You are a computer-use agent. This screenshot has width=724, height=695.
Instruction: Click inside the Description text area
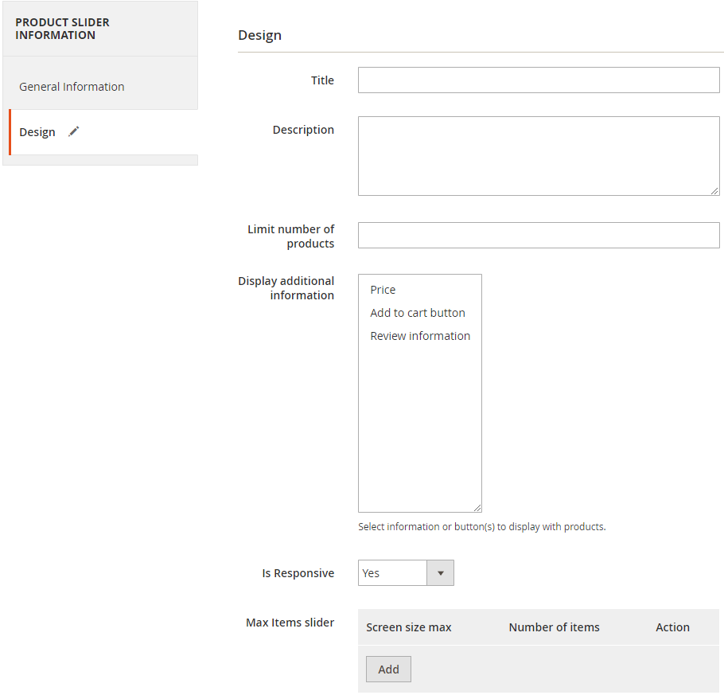(x=539, y=156)
